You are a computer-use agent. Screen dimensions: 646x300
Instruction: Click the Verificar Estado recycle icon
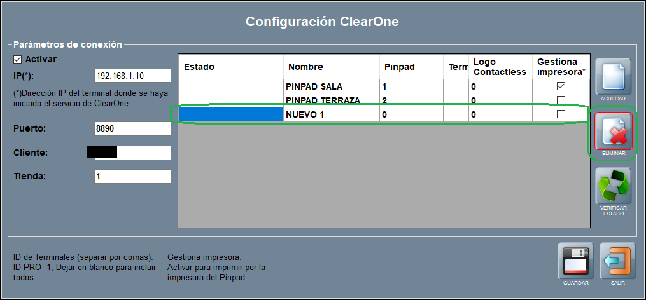click(612, 186)
